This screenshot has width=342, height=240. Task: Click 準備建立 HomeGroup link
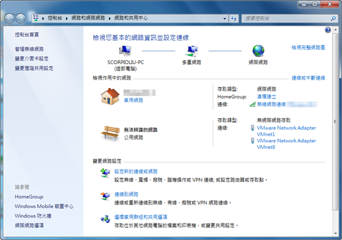267,97
